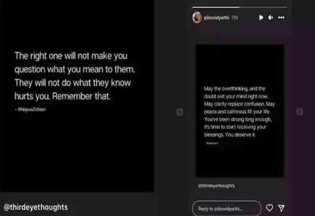Resume the story with the play button
The height and width of the screenshot is (216, 315).
261,18
